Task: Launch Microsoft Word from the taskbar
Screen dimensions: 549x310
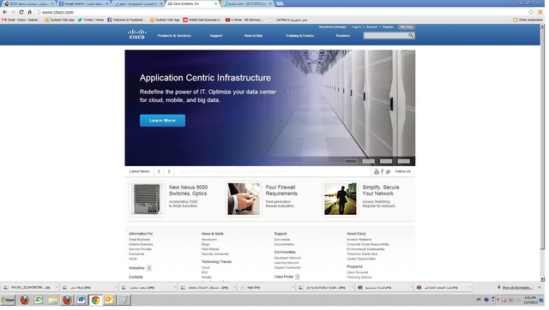Action: pyautogui.click(x=81, y=300)
